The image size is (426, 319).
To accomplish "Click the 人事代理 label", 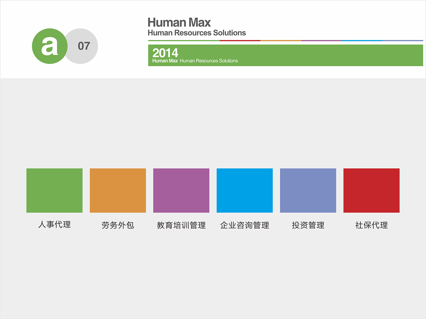I will [54, 224].
